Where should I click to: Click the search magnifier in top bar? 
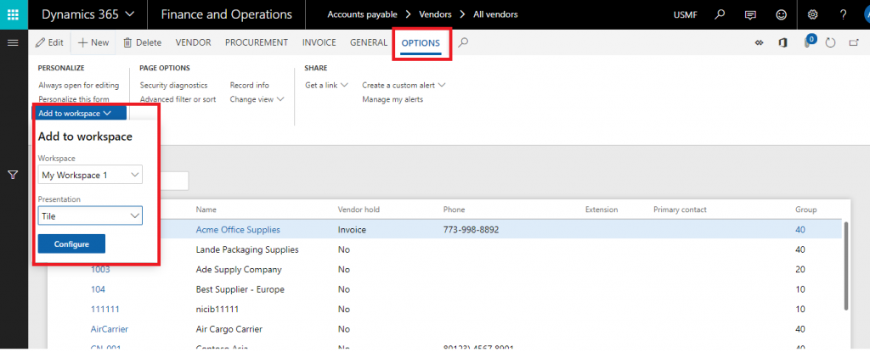pos(720,14)
